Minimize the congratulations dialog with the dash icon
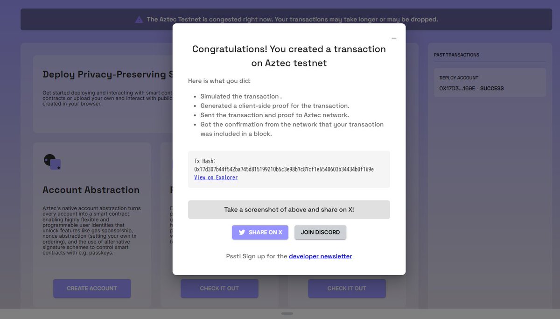The image size is (560, 319). [x=394, y=38]
